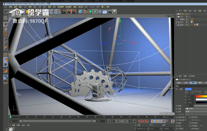
Task: Click the render settings clapperboard icon
Action: pyautogui.click(x=74, y=11)
